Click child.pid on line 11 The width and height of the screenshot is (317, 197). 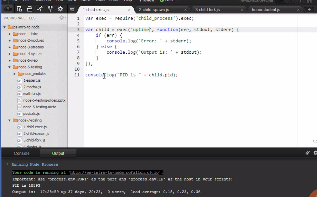pyautogui.click(x=161, y=75)
